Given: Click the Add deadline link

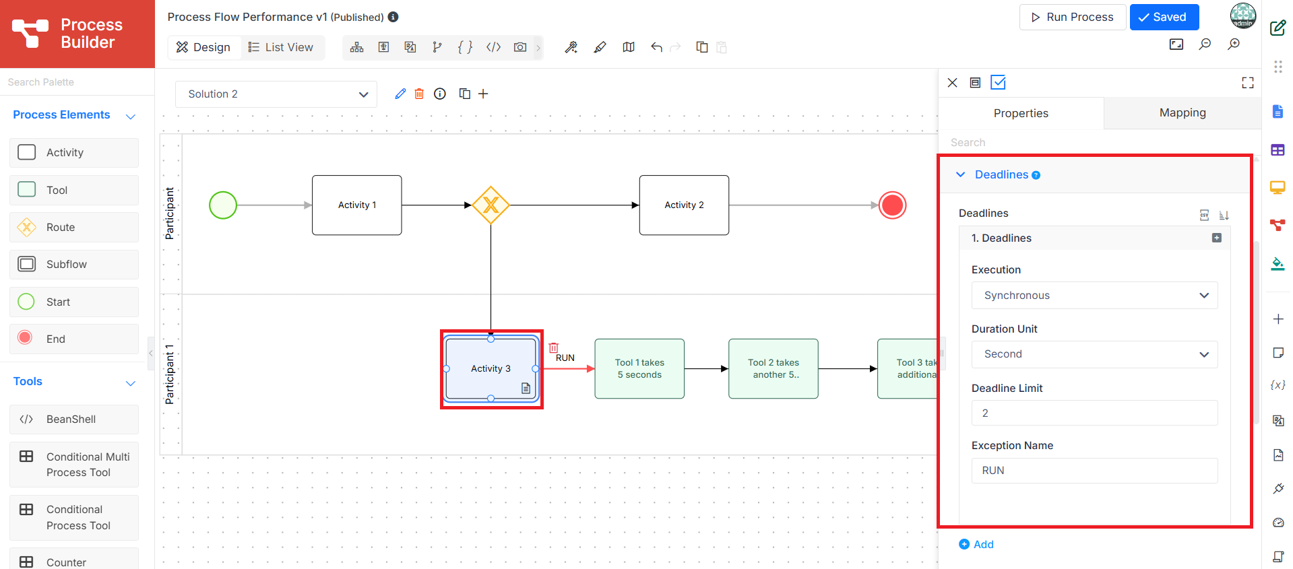Looking at the screenshot, I should 976,544.
